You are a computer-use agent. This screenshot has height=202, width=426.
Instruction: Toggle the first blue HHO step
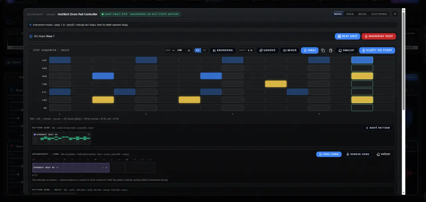(103, 76)
